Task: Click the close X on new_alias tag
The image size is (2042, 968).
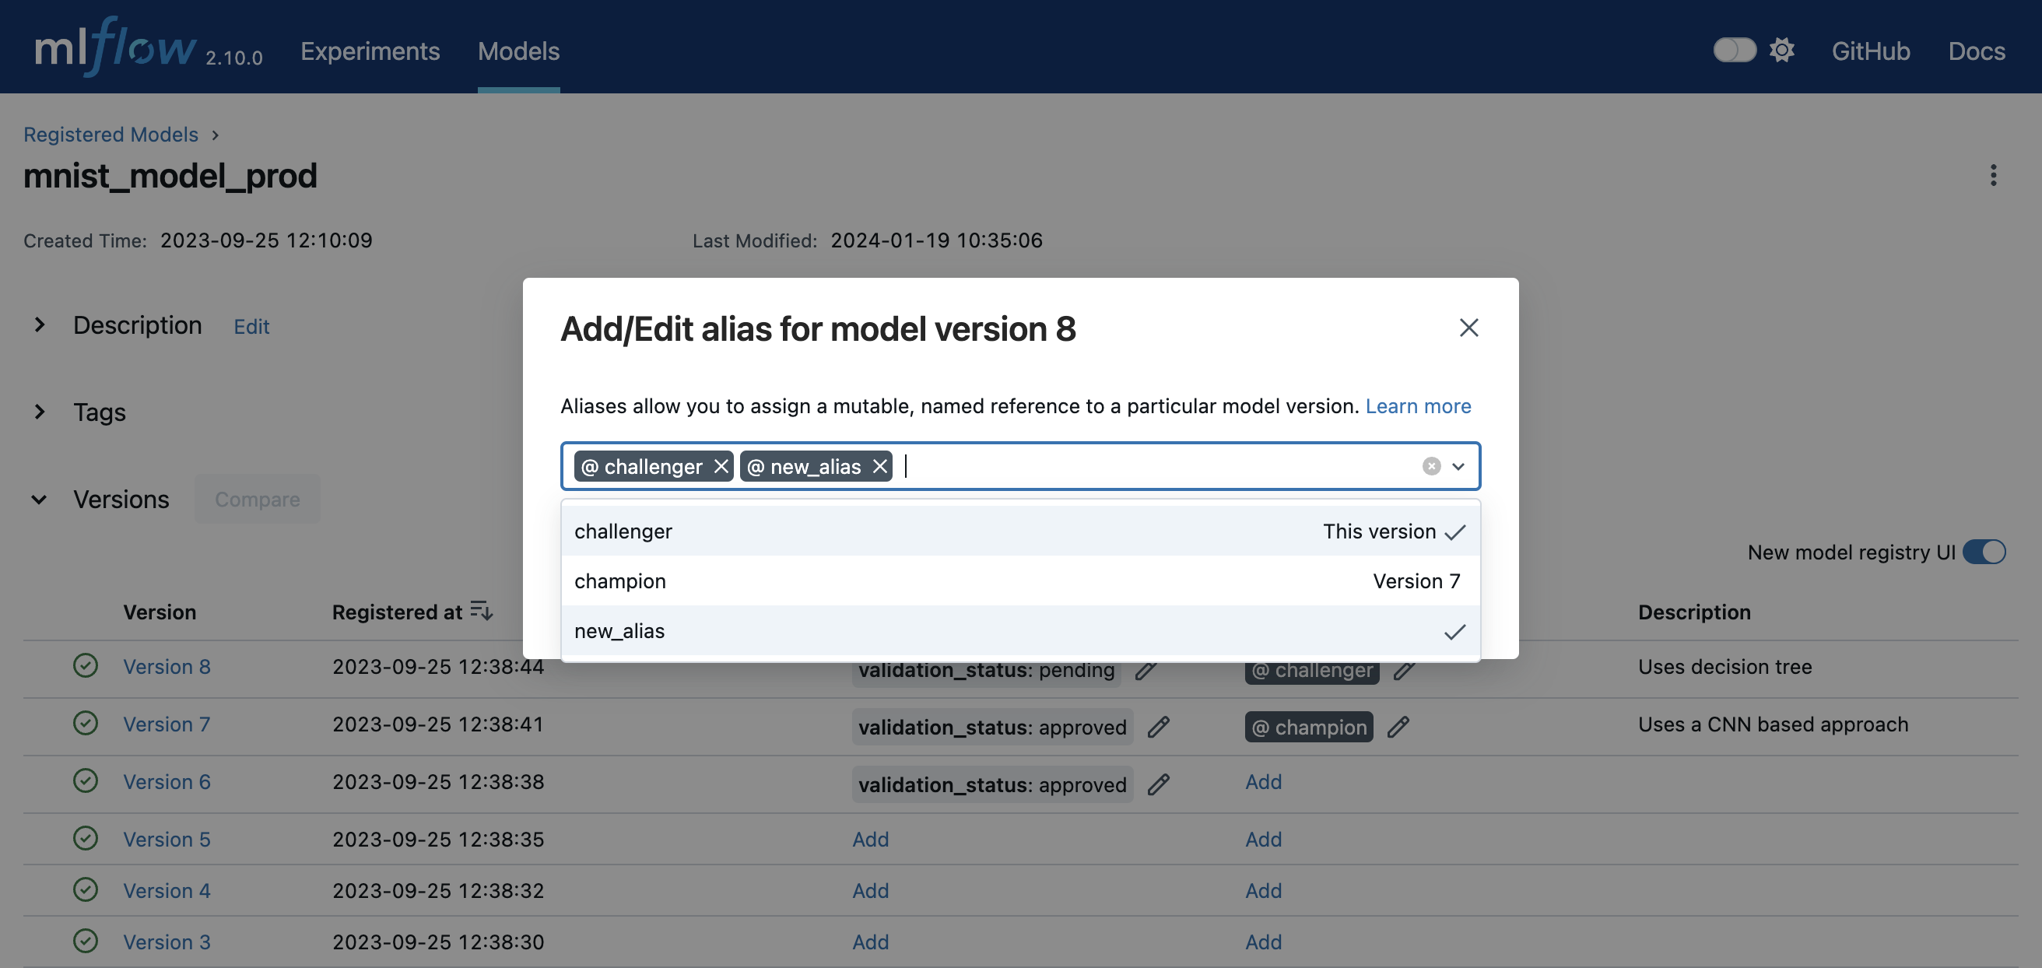Action: 879,465
